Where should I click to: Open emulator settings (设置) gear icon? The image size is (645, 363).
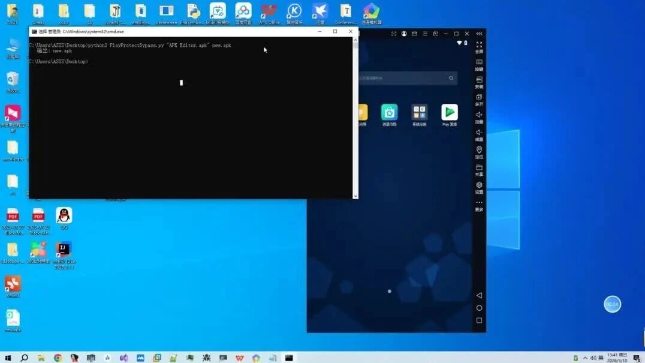click(x=479, y=188)
